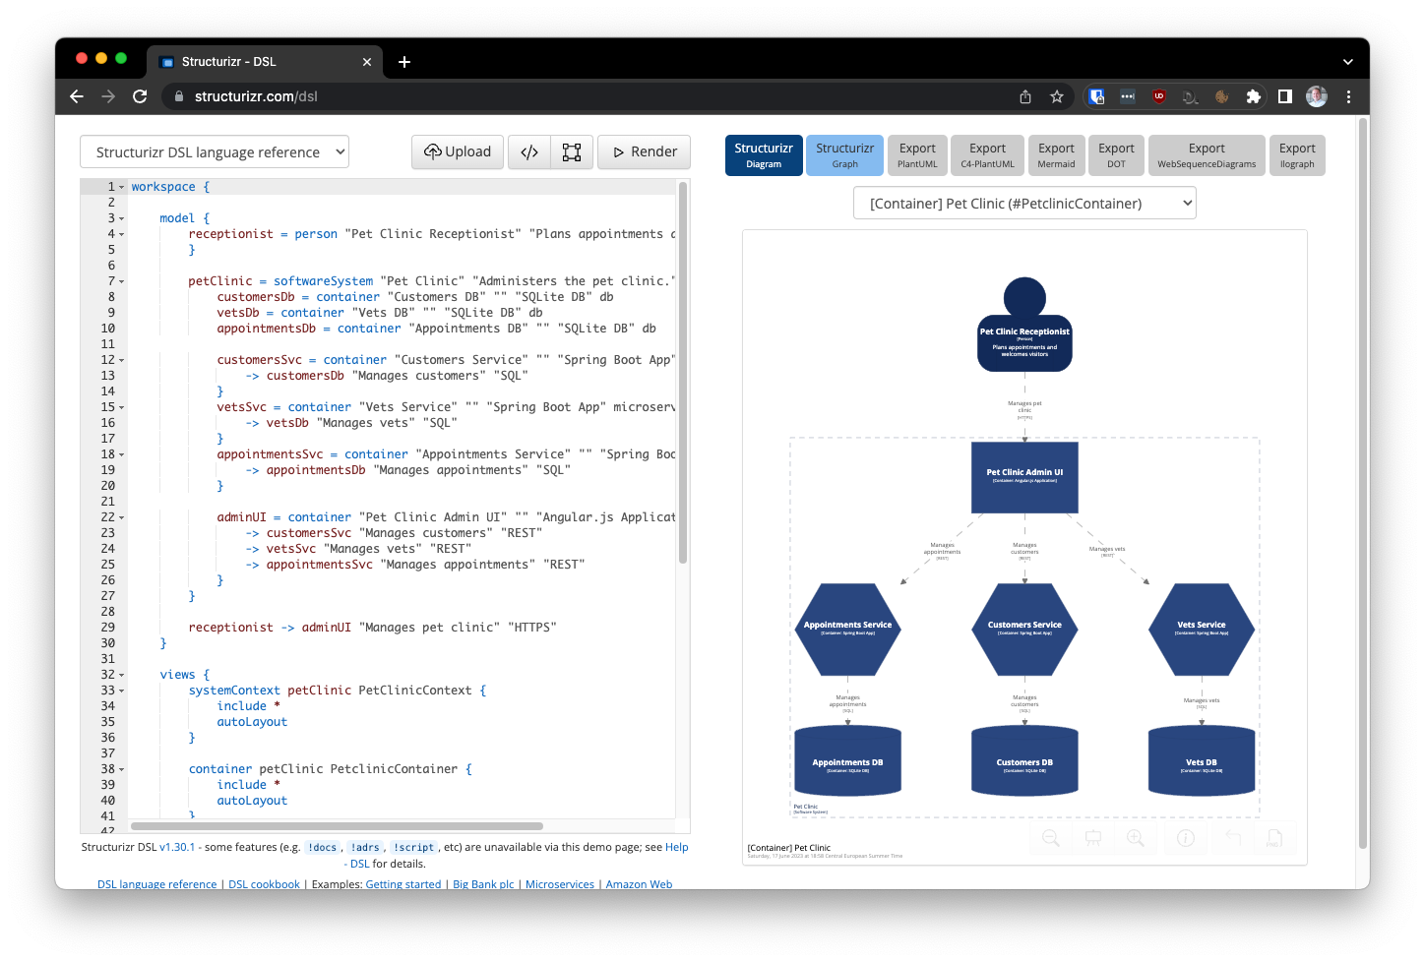Click the Bitwarden shield extension icon
Viewport: 1425px width, 962px height.
(1096, 96)
